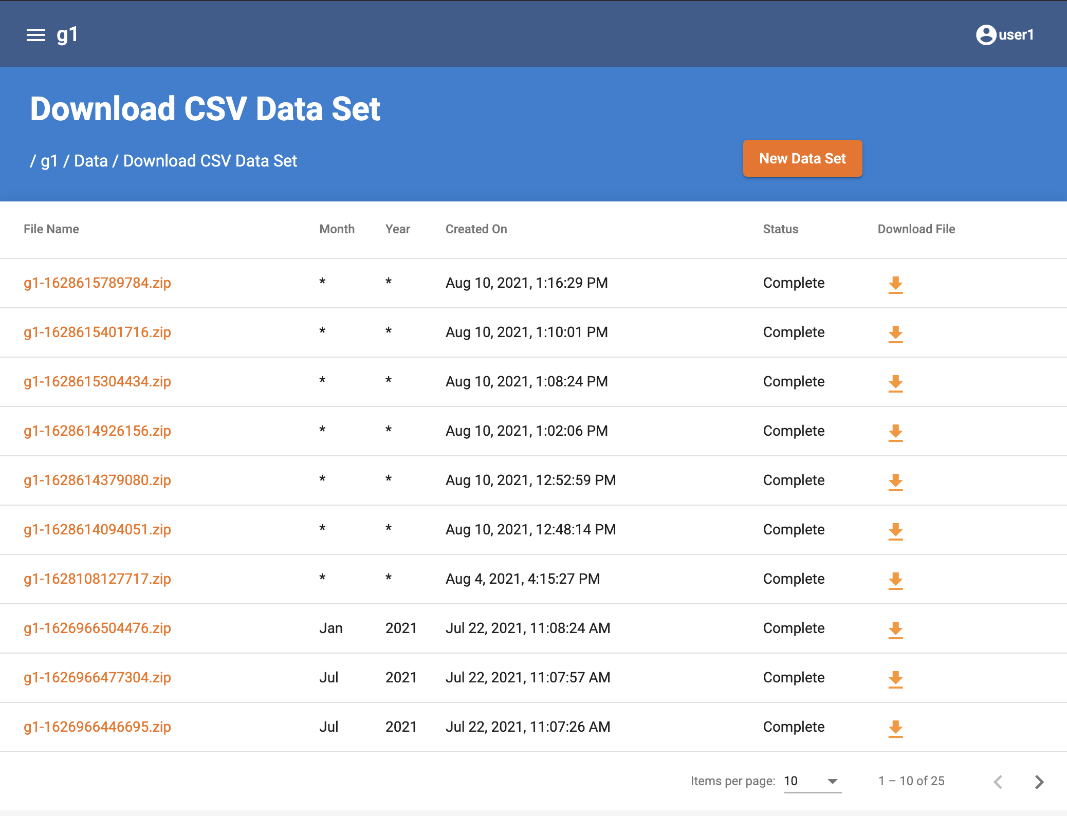The height and width of the screenshot is (816, 1067).
Task: Open the navigation hamburger menu
Action: pyautogui.click(x=35, y=34)
